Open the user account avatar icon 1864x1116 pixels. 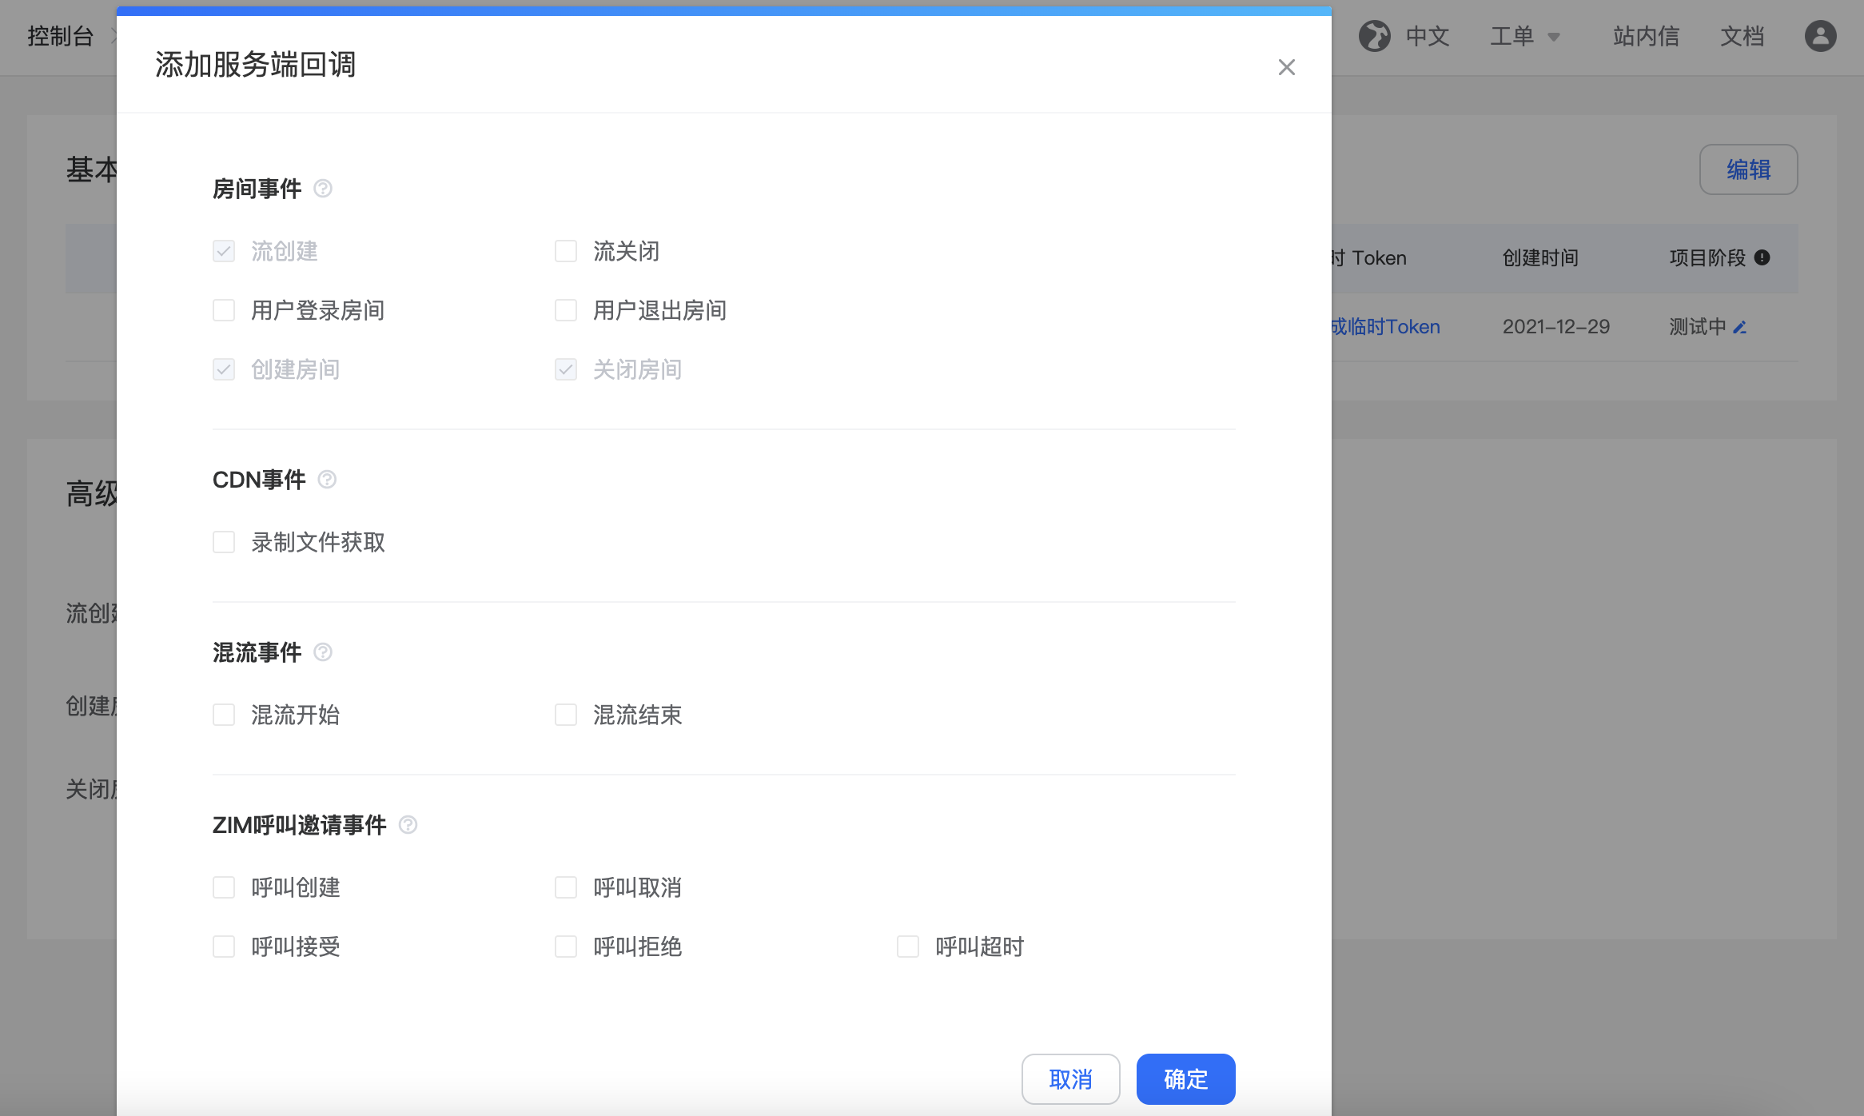(1820, 36)
